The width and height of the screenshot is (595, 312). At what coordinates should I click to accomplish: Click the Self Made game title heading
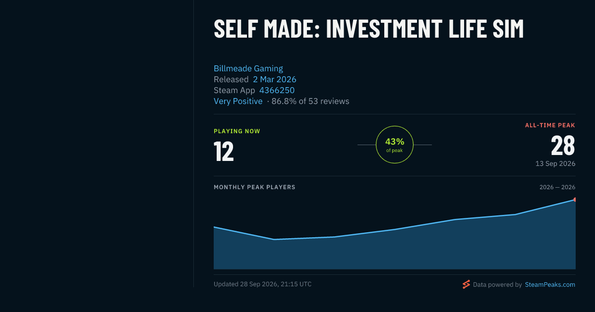pos(368,29)
